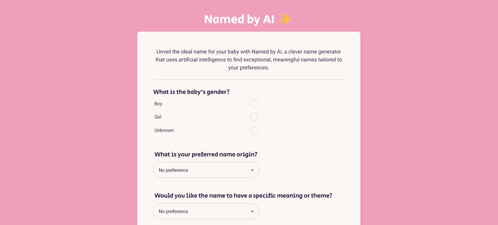Pick the Unknown gender radio button
Viewport: 498px width, 225px height.
tap(254, 130)
